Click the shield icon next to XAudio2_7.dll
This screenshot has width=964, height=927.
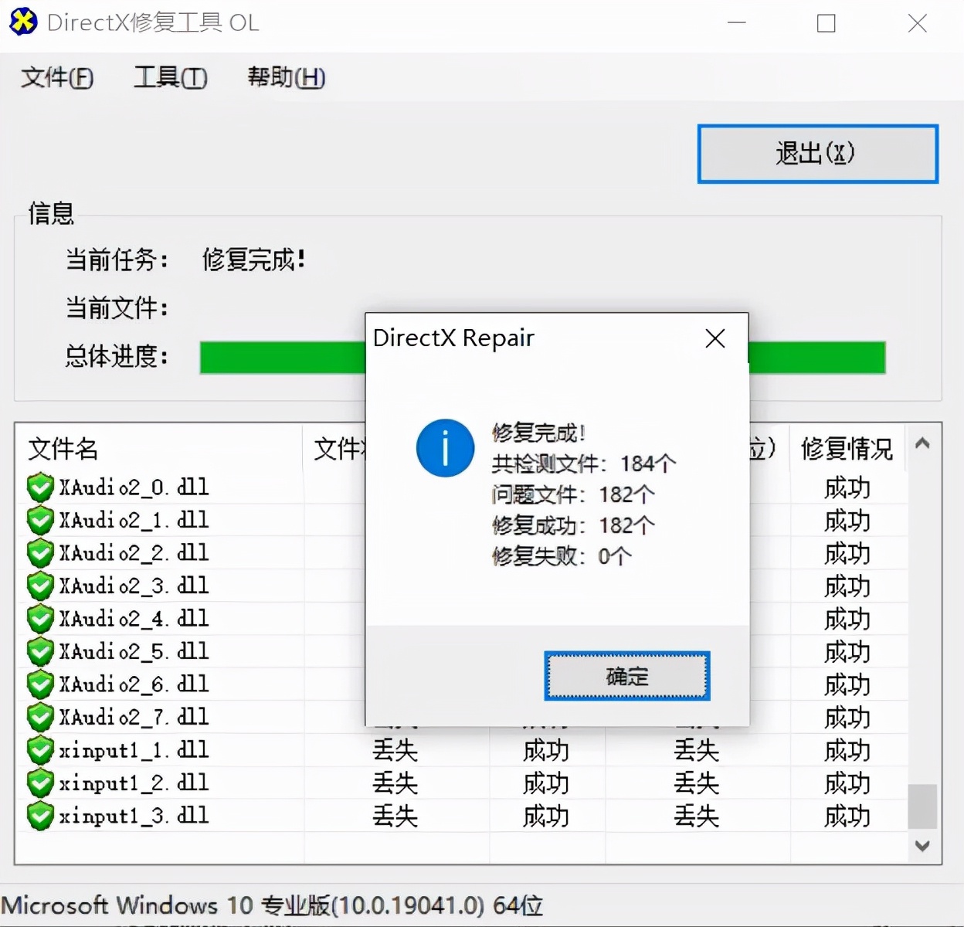pyautogui.click(x=39, y=717)
